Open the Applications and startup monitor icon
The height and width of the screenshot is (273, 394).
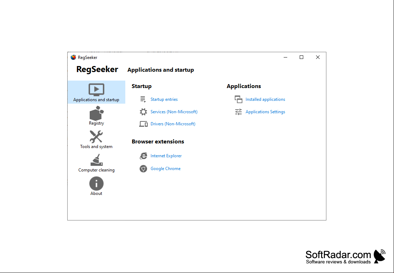pyautogui.click(x=96, y=90)
